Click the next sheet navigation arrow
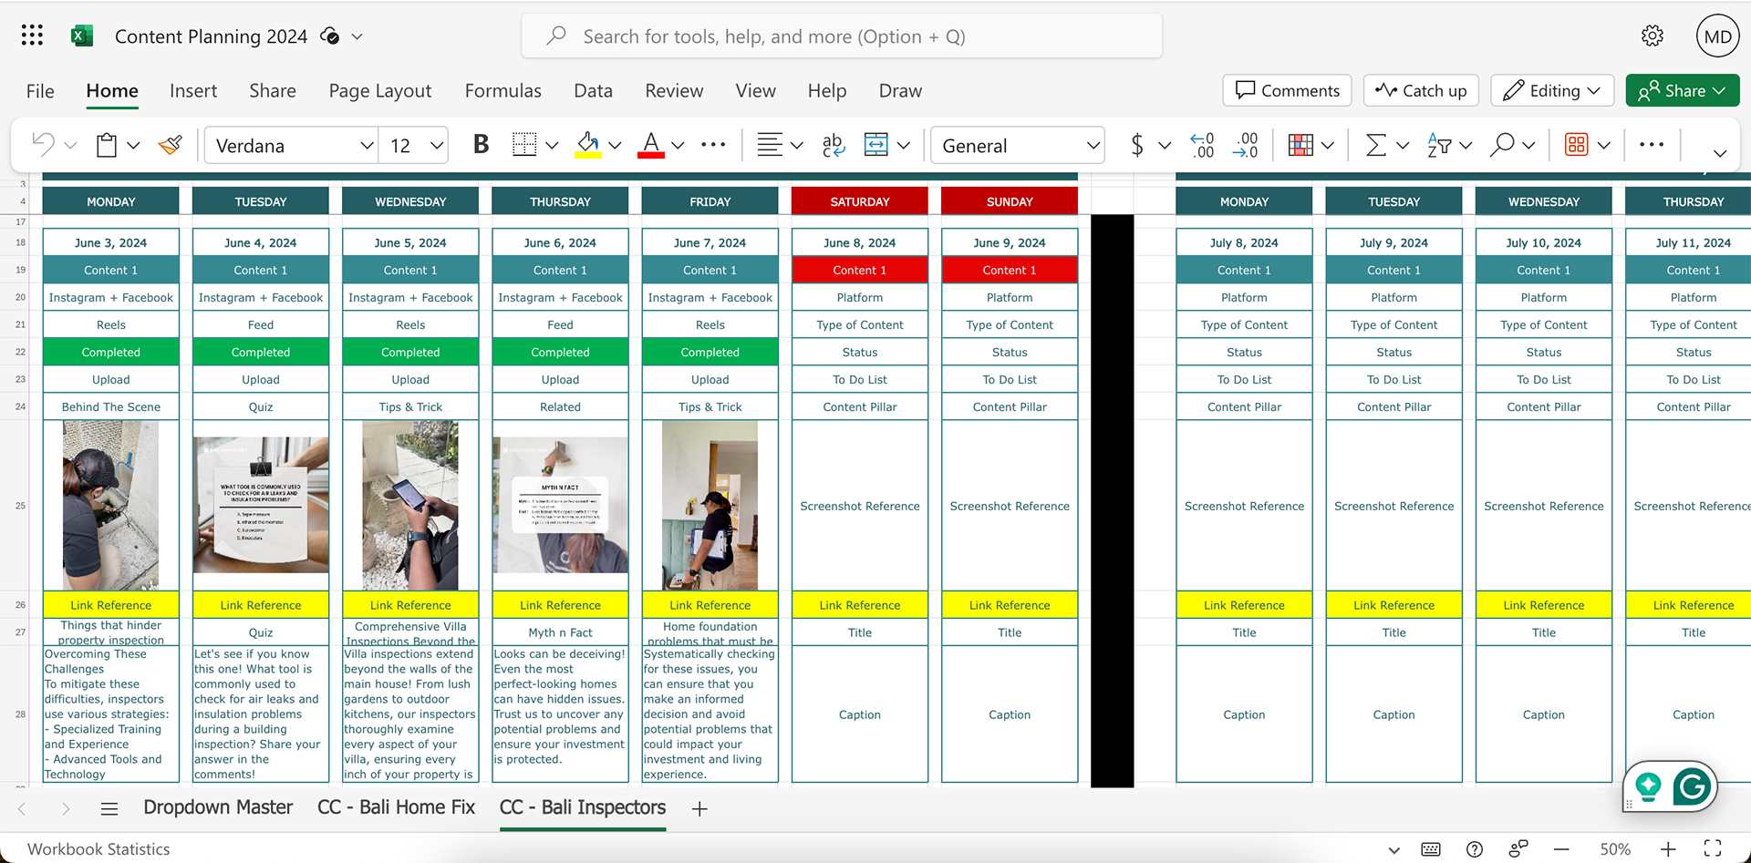 tap(66, 808)
